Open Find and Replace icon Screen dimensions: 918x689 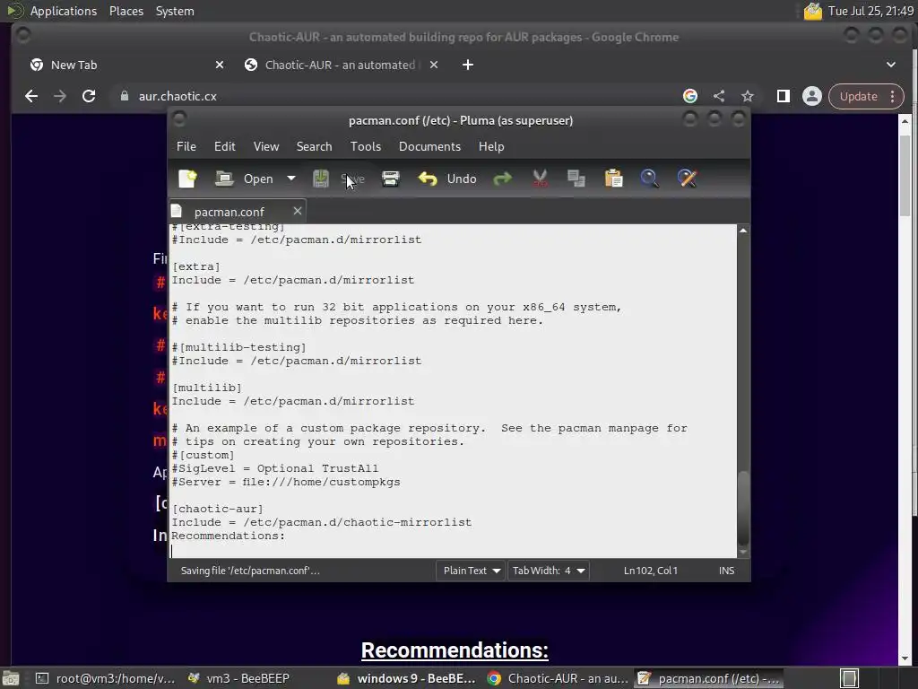tap(688, 179)
